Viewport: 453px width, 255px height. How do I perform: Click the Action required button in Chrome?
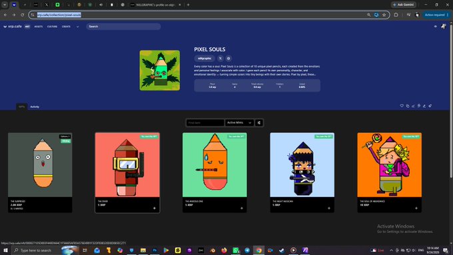pos(436,15)
